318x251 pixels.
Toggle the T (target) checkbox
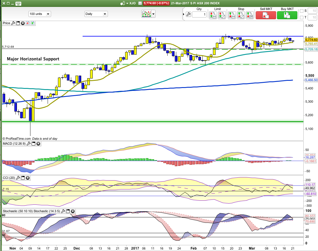pos(302,17)
